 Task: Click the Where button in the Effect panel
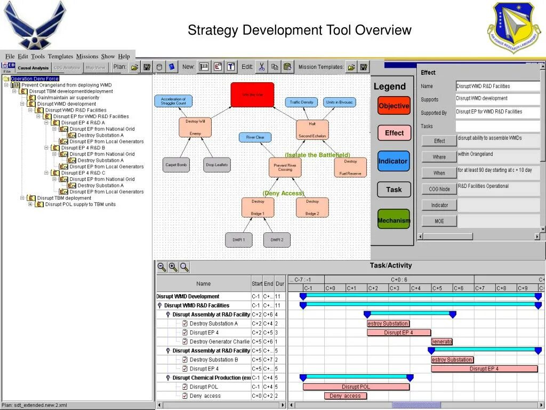(439, 157)
